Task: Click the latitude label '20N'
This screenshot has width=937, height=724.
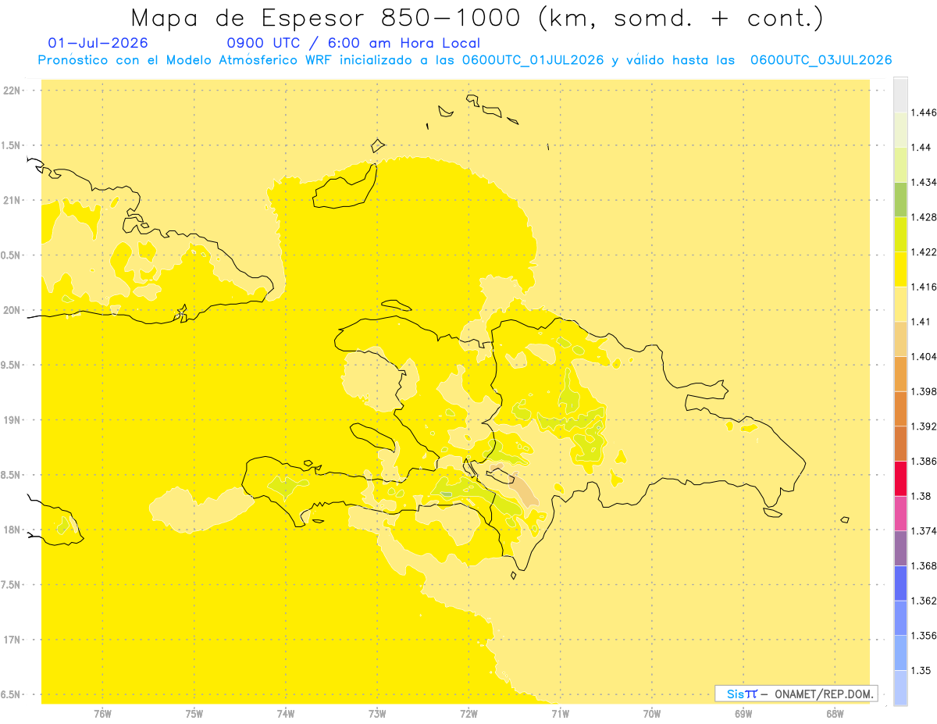Action: [x=12, y=310]
